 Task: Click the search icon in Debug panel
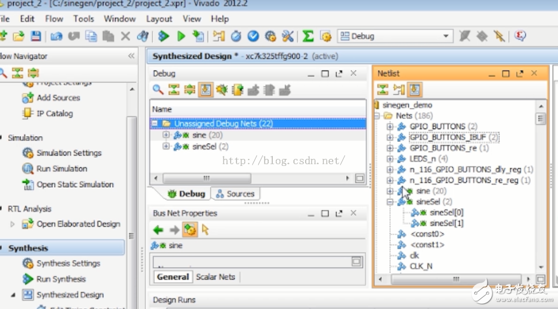point(158,90)
